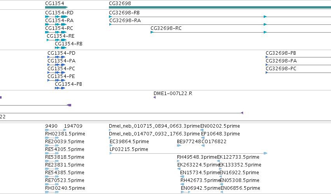This screenshot has height=194, width=331.
Task: Click the long LP03215.5prime alignment line
Action: pos(189,153)
